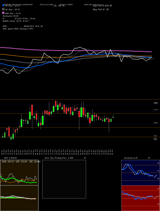Click the 'Stochastics & R' panel title
Viewport: 160px width, 211px height.
coord(131,158)
